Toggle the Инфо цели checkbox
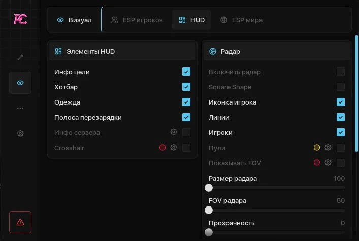The height and width of the screenshot is (241, 359). [186, 72]
